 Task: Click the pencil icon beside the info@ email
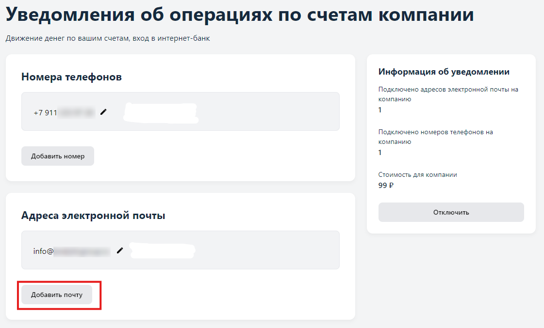(120, 250)
